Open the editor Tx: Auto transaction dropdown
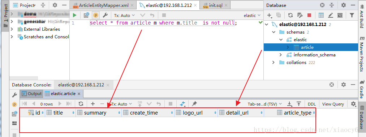 point(124,16)
